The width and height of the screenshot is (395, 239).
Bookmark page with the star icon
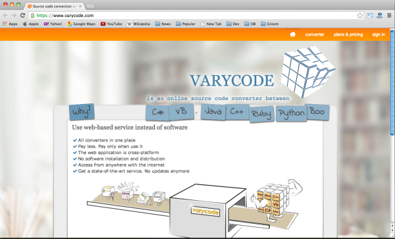pos(359,16)
